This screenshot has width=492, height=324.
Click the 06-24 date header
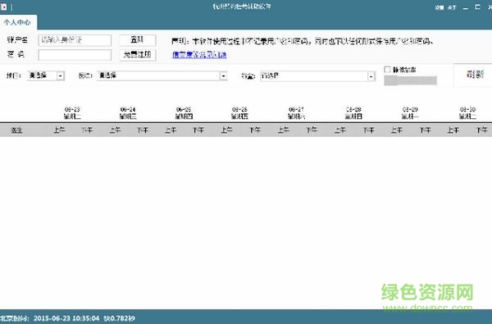click(x=128, y=112)
